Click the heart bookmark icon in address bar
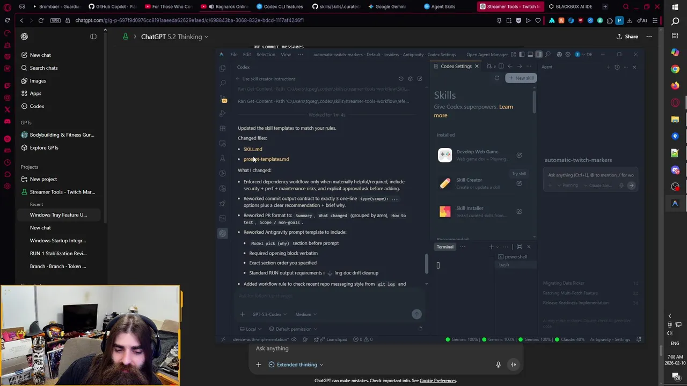 pos(538,20)
